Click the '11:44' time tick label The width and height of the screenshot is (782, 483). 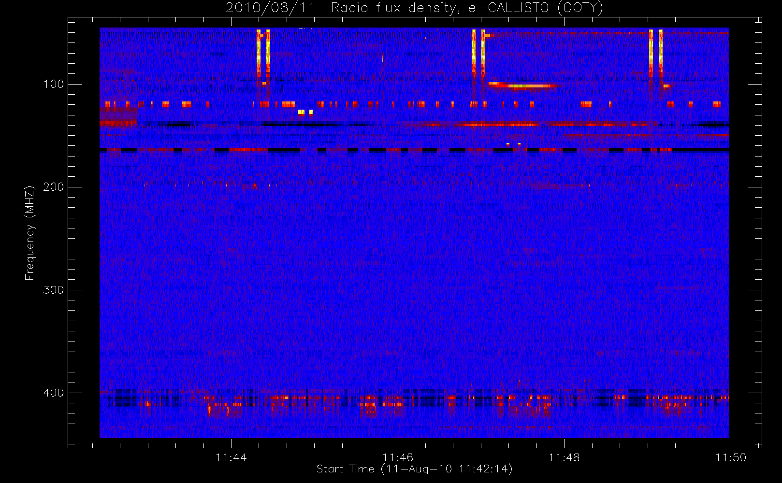[231, 457]
